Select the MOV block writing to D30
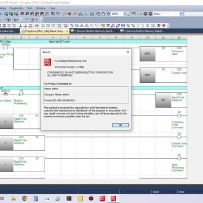203x203 pixels. pyautogui.click(x=148, y=75)
